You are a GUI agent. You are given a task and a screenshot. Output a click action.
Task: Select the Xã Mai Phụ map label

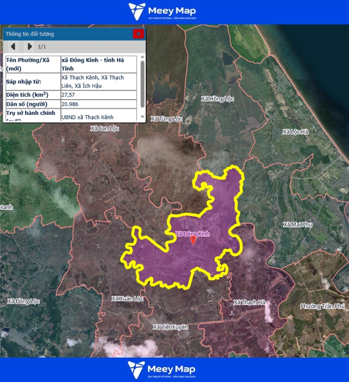coord(297,225)
